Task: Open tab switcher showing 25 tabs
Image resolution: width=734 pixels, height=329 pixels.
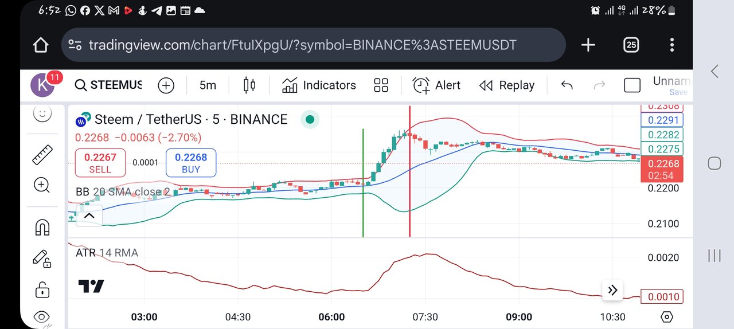Action: [631, 45]
